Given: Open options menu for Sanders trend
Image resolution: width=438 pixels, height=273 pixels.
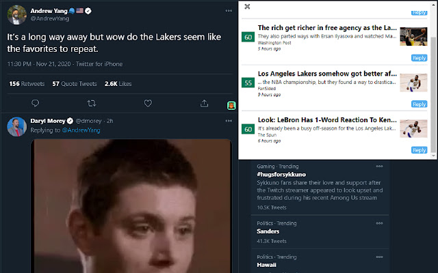Looking at the screenshot, I should [x=379, y=223].
